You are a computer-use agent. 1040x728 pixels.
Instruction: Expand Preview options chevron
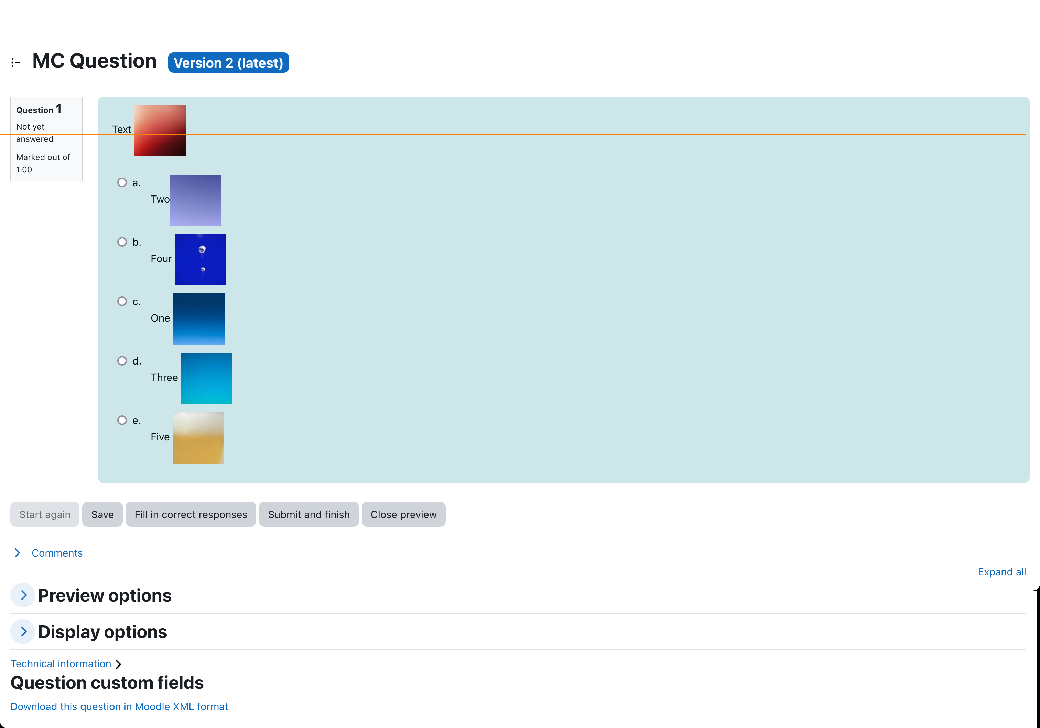pyautogui.click(x=23, y=595)
